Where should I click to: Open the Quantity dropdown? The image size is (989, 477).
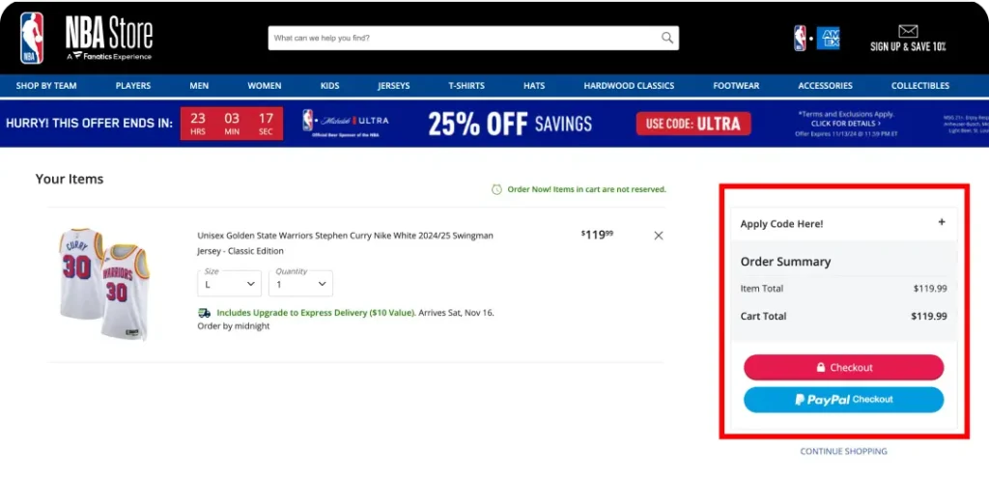pyautogui.click(x=300, y=284)
